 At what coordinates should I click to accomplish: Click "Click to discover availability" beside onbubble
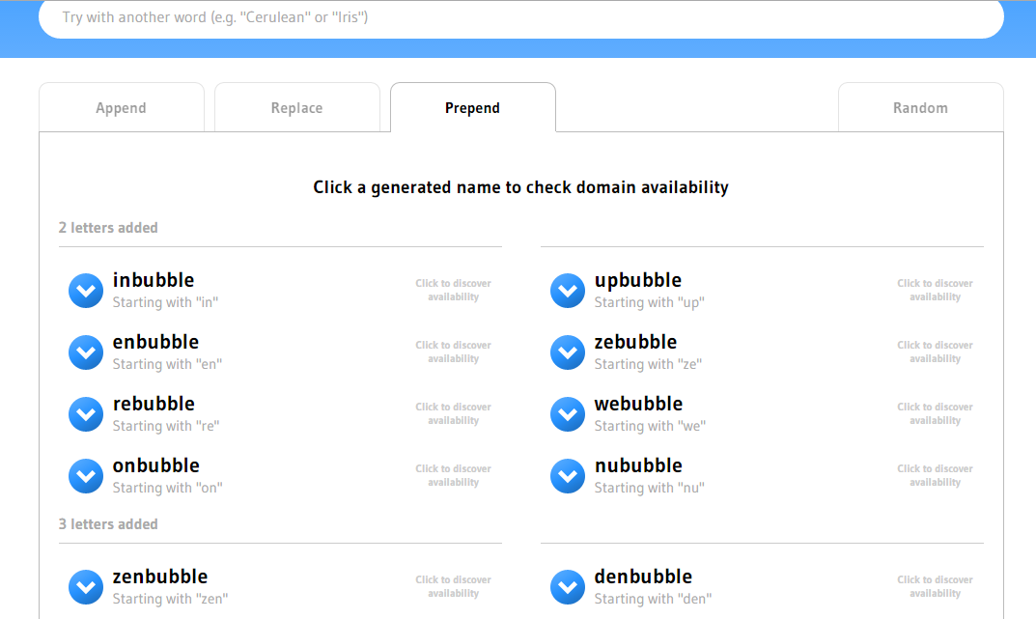point(453,476)
